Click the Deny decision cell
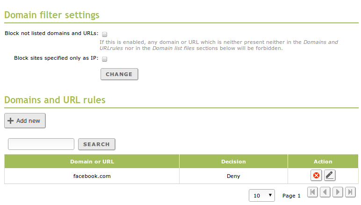The height and width of the screenshot is (205, 361). (x=233, y=176)
